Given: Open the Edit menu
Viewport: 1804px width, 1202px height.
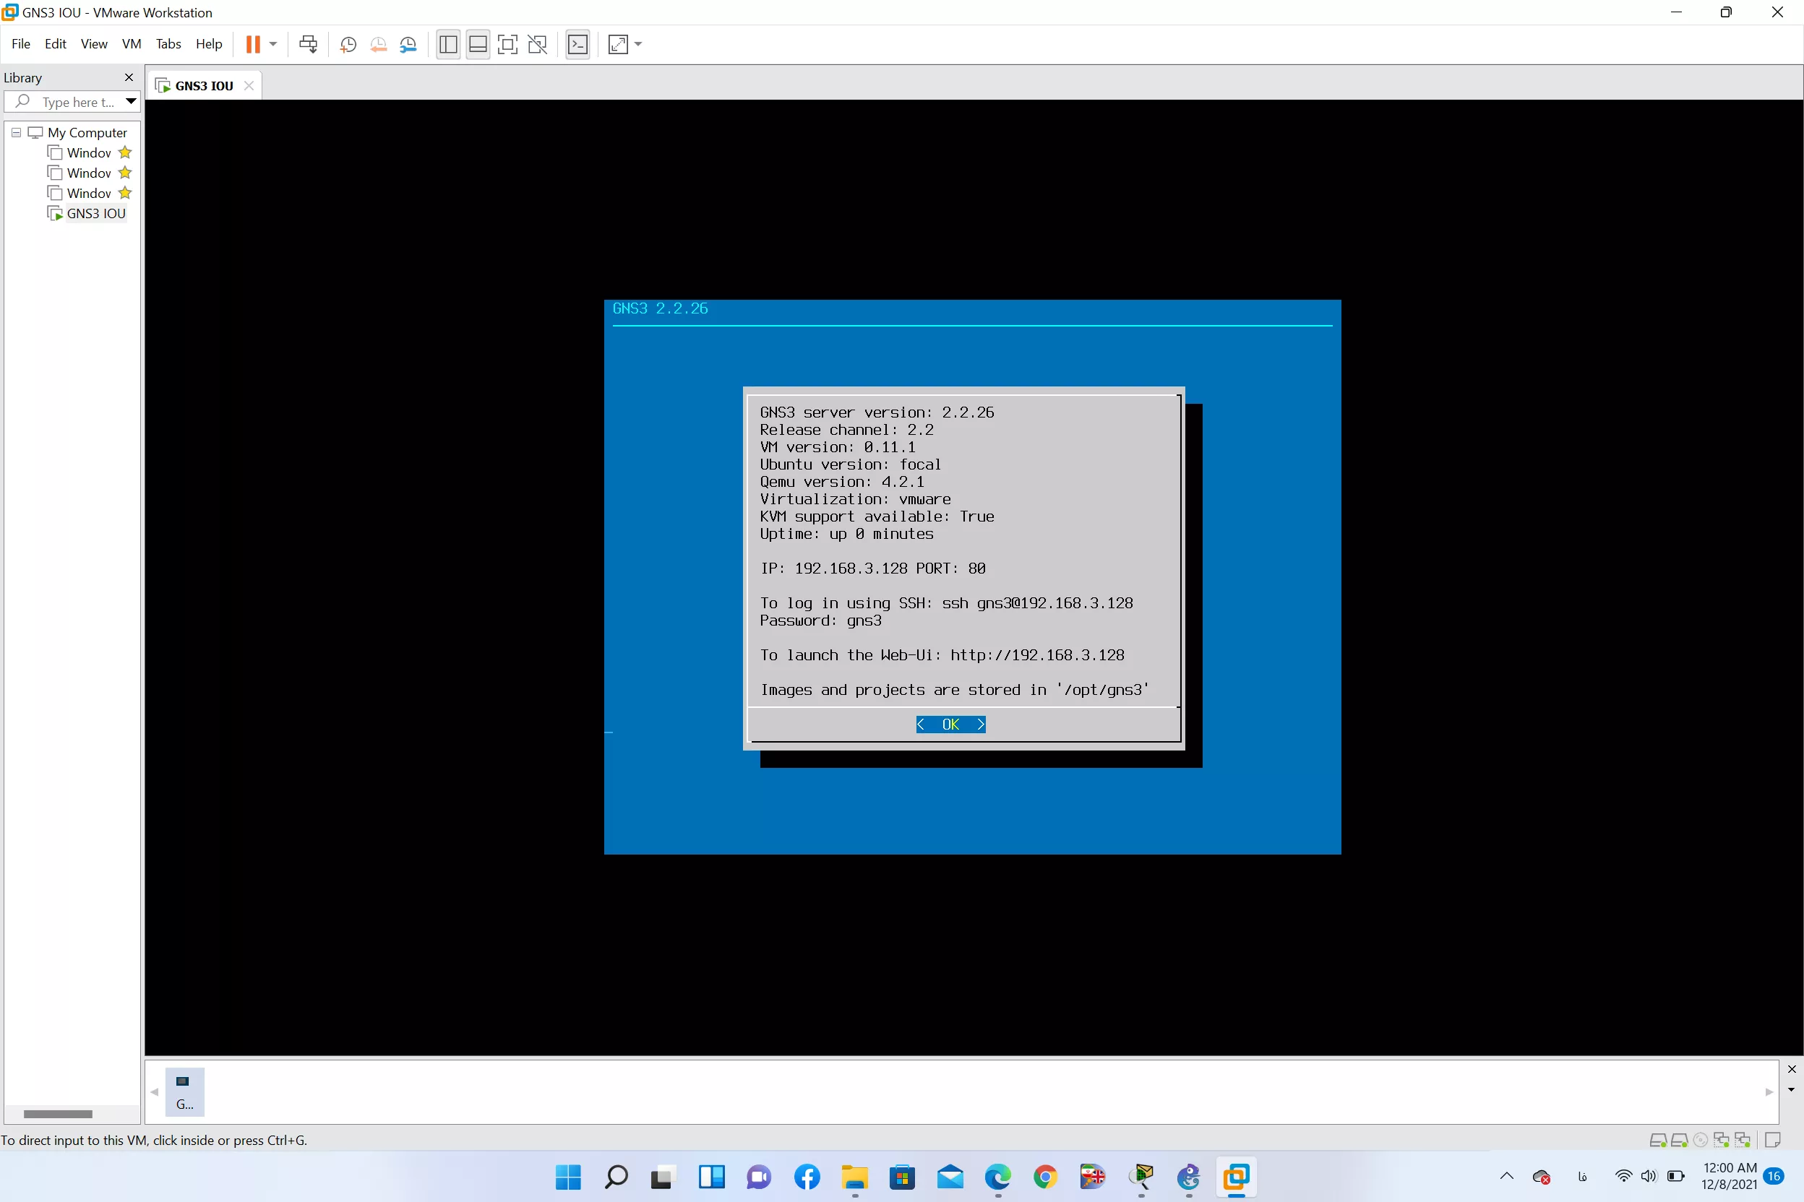Looking at the screenshot, I should click(55, 43).
